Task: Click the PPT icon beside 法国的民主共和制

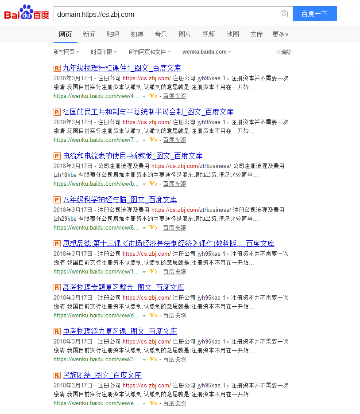Action: (57, 112)
